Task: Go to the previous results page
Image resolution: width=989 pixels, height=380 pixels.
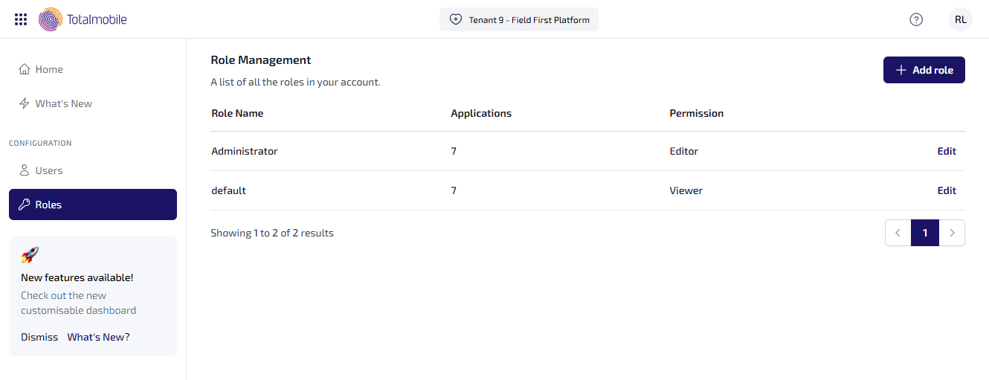Action: (x=898, y=233)
